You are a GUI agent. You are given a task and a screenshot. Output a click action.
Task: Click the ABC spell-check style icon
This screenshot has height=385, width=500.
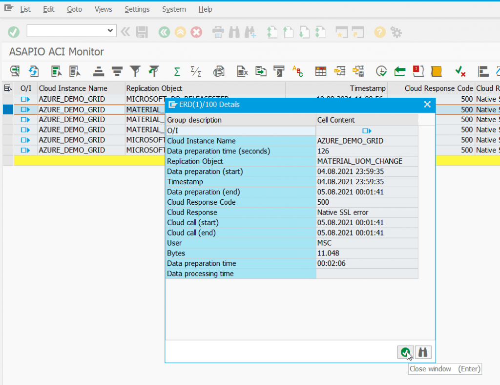pos(297,71)
